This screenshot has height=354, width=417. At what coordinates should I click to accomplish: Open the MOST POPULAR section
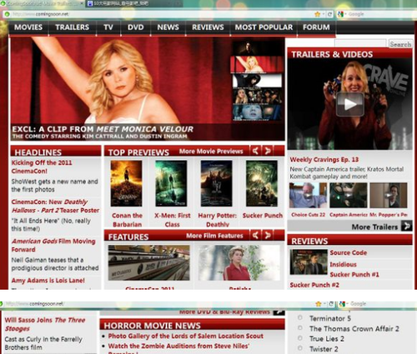(264, 27)
